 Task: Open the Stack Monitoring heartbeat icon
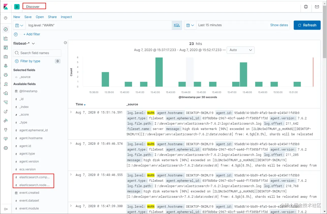tap(6, 139)
